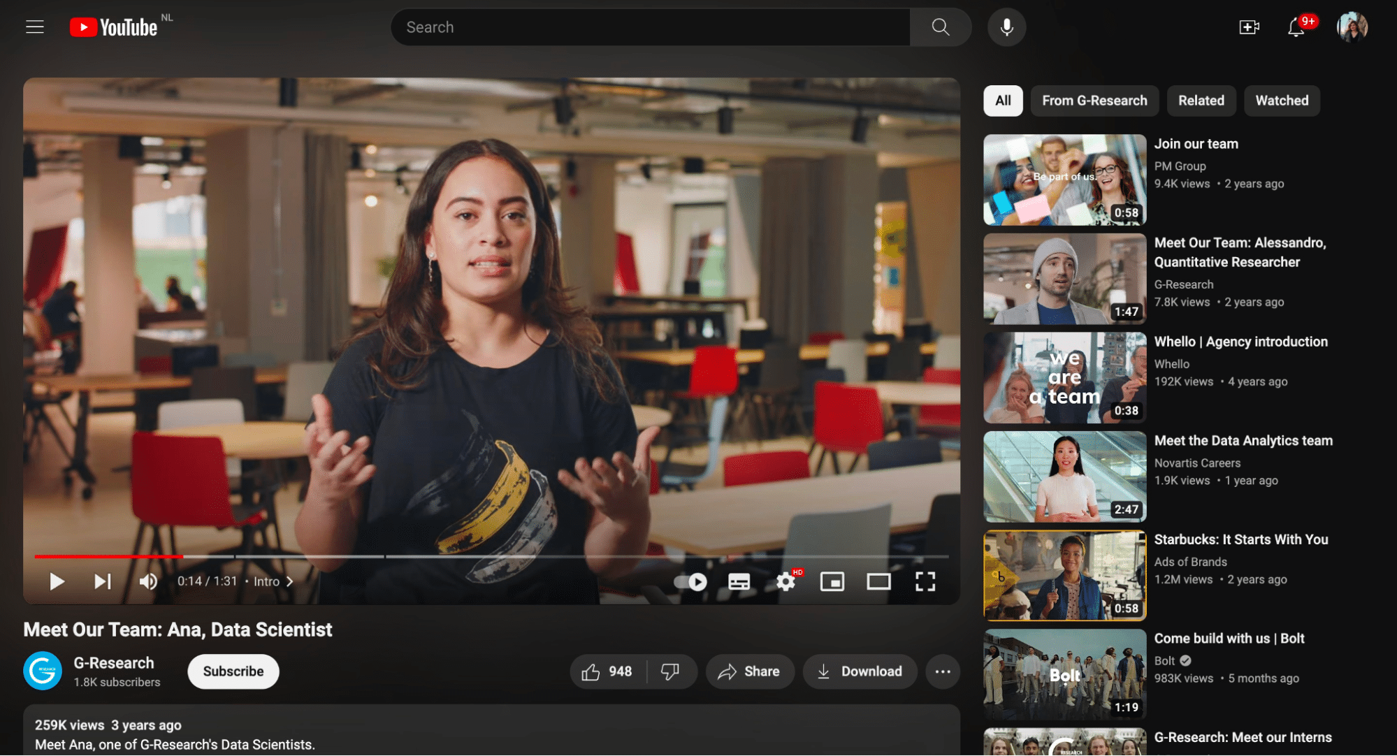
Task: Switch to miniplayer mode
Action: point(832,581)
